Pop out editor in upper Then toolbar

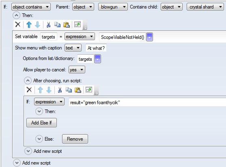pyautogui.click(x=77, y=24)
